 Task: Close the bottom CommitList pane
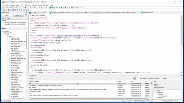point(181,76)
